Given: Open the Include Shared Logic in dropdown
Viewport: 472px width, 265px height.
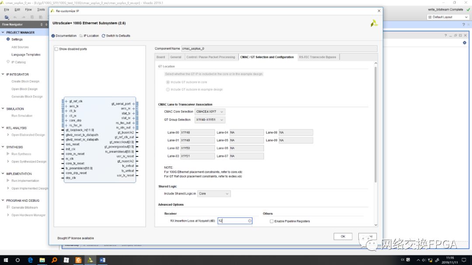Looking at the screenshot, I should click(214, 194).
